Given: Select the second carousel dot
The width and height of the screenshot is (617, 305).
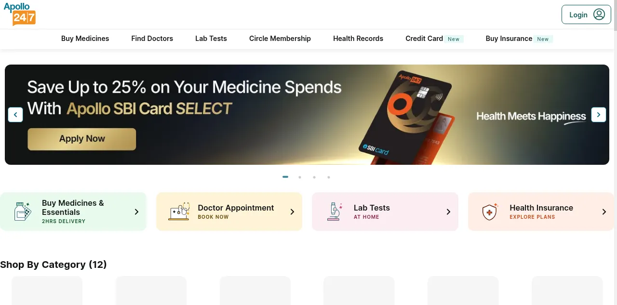Looking at the screenshot, I should coord(300,177).
